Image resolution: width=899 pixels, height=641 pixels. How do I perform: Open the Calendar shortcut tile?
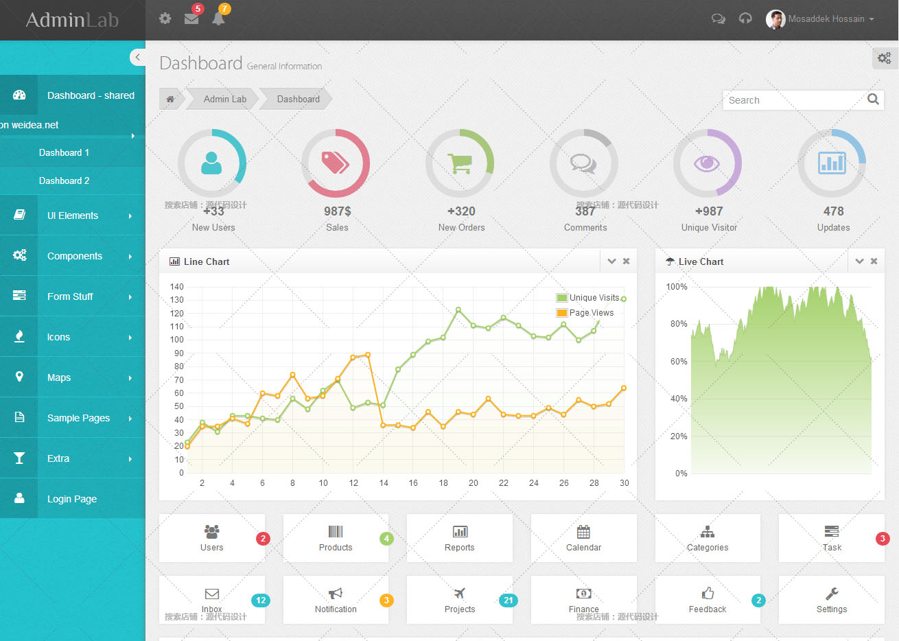tap(583, 538)
